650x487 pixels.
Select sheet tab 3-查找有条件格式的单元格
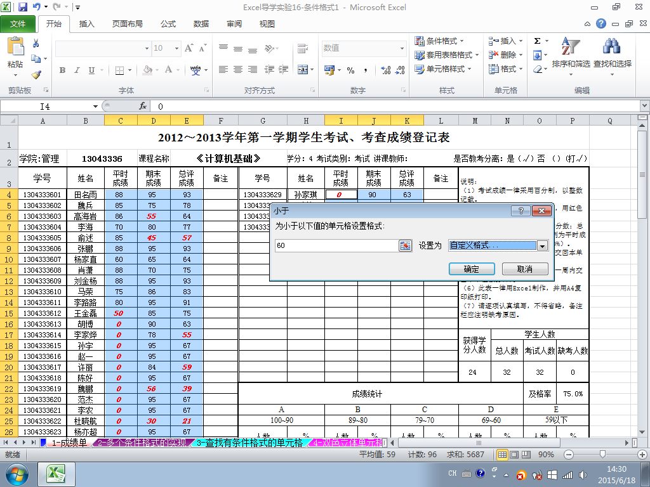pos(249,443)
